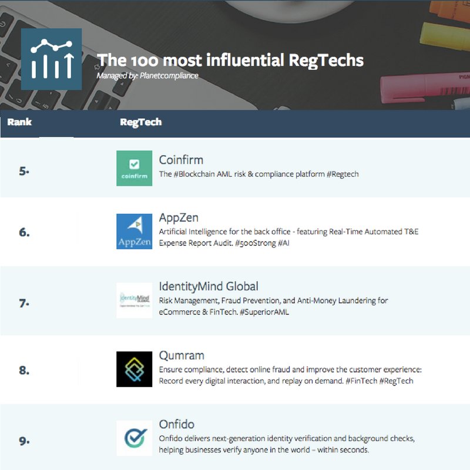Open the Qumram black diamond logo
470x470 pixels.
(x=134, y=368)
